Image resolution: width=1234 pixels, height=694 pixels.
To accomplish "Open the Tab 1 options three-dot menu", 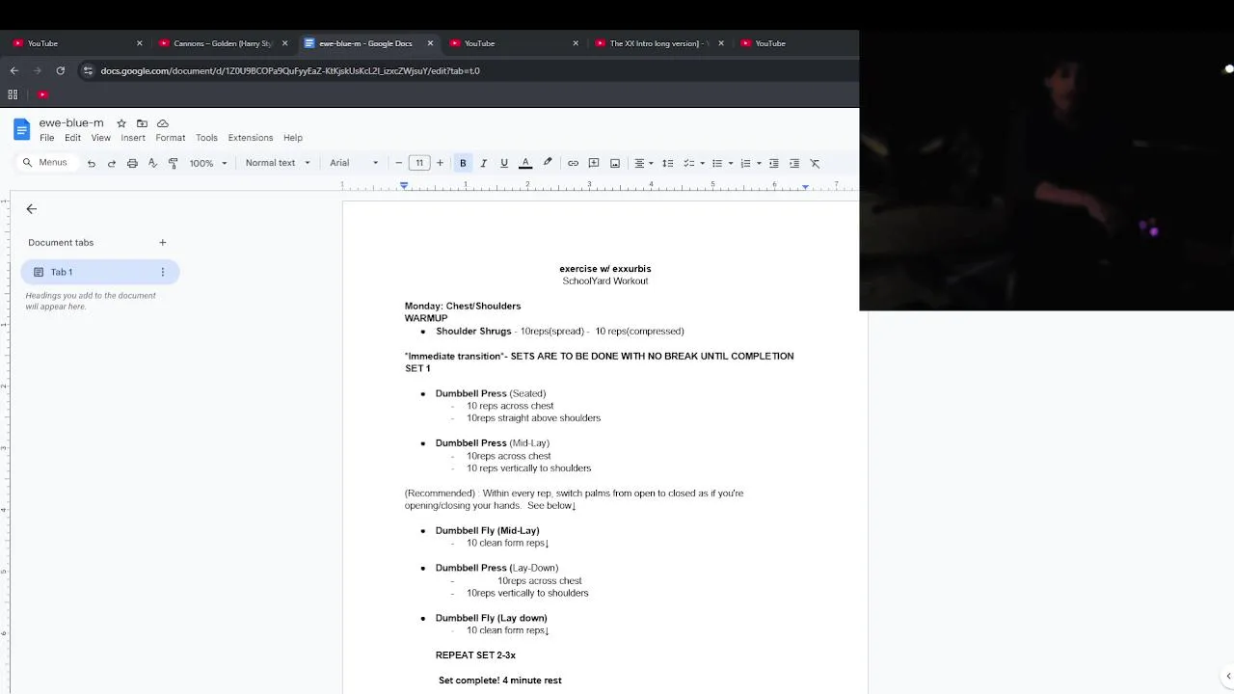I will (163, 272).
